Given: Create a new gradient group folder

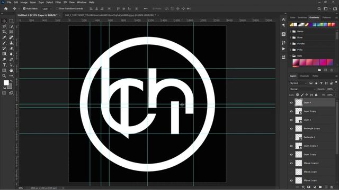Looking at the screenshot, I should pos(319,70).
